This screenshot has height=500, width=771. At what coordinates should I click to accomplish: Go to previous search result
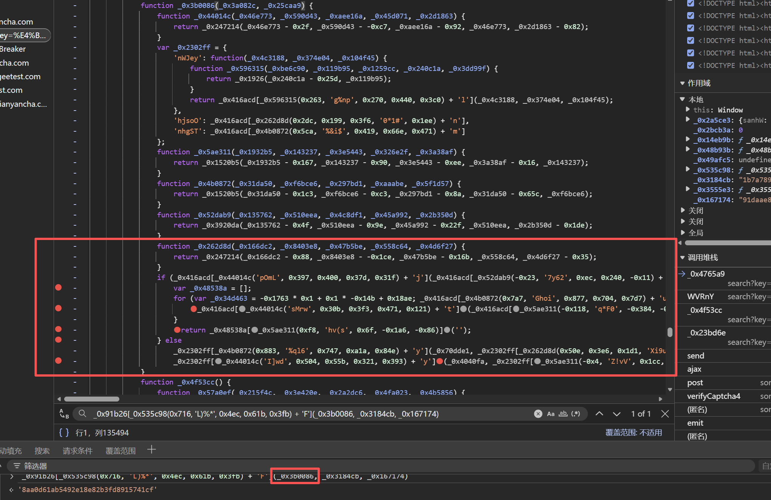pyautogui.click(x=599, y=414)
